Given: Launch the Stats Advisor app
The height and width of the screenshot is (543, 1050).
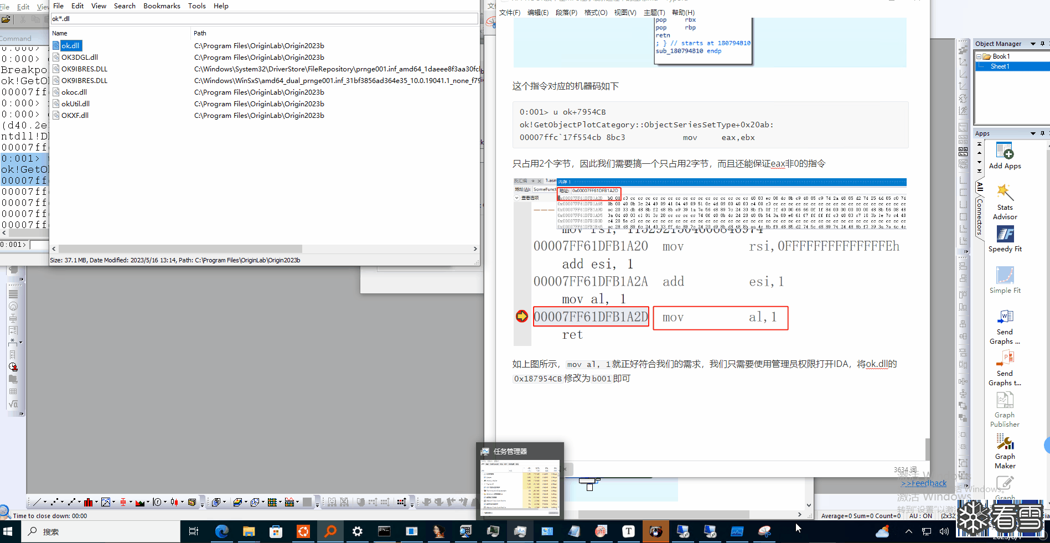Looking at the screenshot, I should (x=1005, y=202).
